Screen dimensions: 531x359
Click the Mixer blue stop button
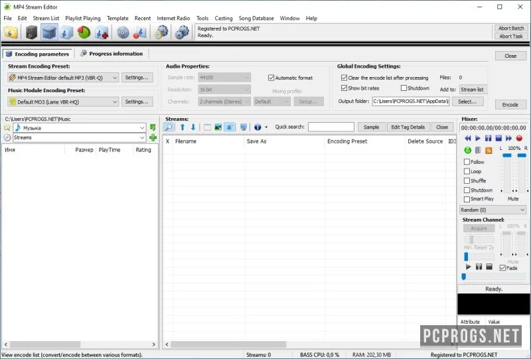click(498, 138)
